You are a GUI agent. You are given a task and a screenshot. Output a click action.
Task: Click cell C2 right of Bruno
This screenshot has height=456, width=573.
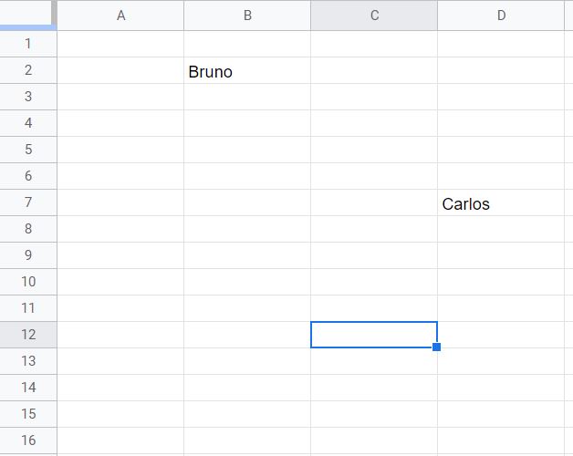pos(374,70)
